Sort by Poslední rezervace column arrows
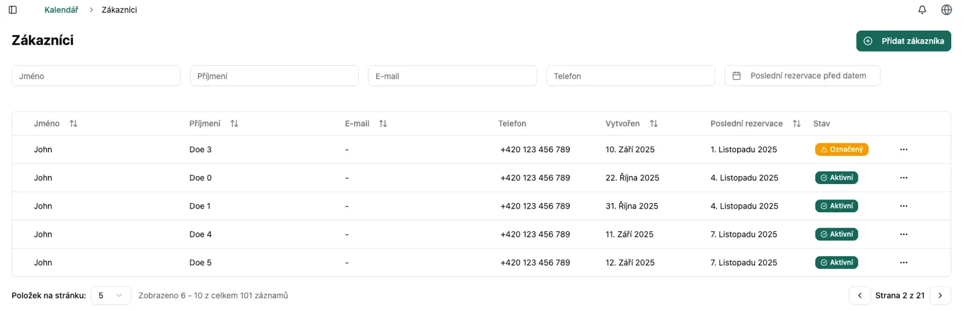 (x=796, y=123)
